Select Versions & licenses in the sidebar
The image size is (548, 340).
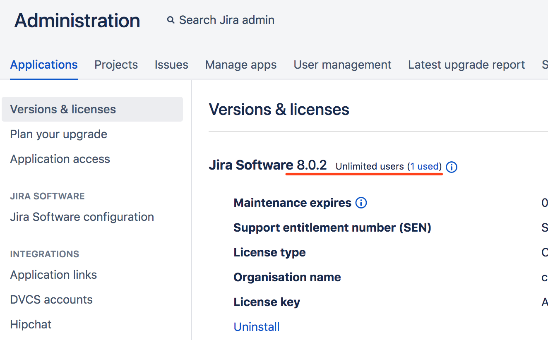[x=63, y=110]
